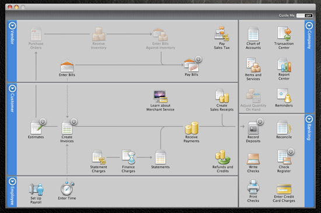Open Adjust Quantity On Hand icon

pos(253,96)
